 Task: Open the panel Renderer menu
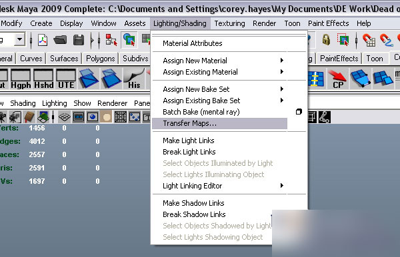point(112,103)
